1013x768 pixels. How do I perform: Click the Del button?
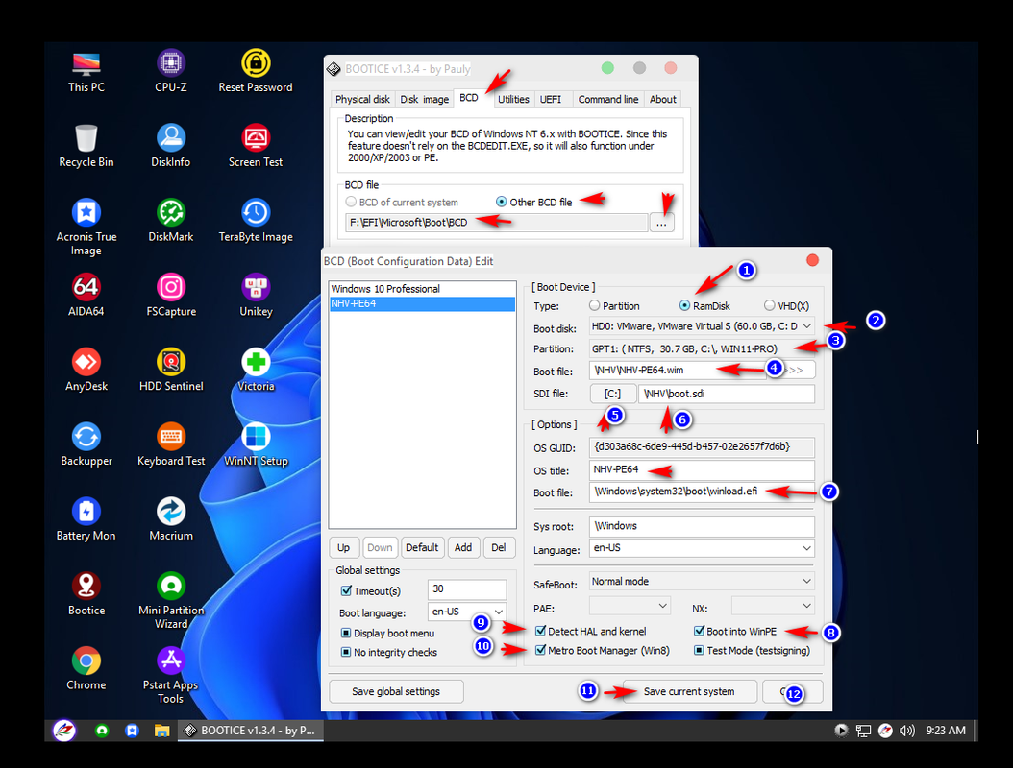point(499,547)
